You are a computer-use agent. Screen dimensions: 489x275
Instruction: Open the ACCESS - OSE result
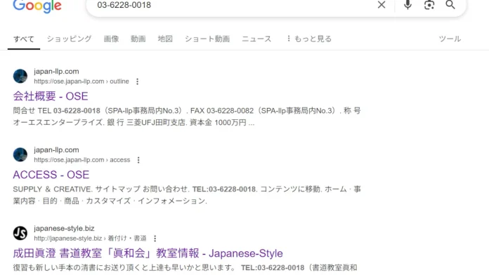[51, 175]
